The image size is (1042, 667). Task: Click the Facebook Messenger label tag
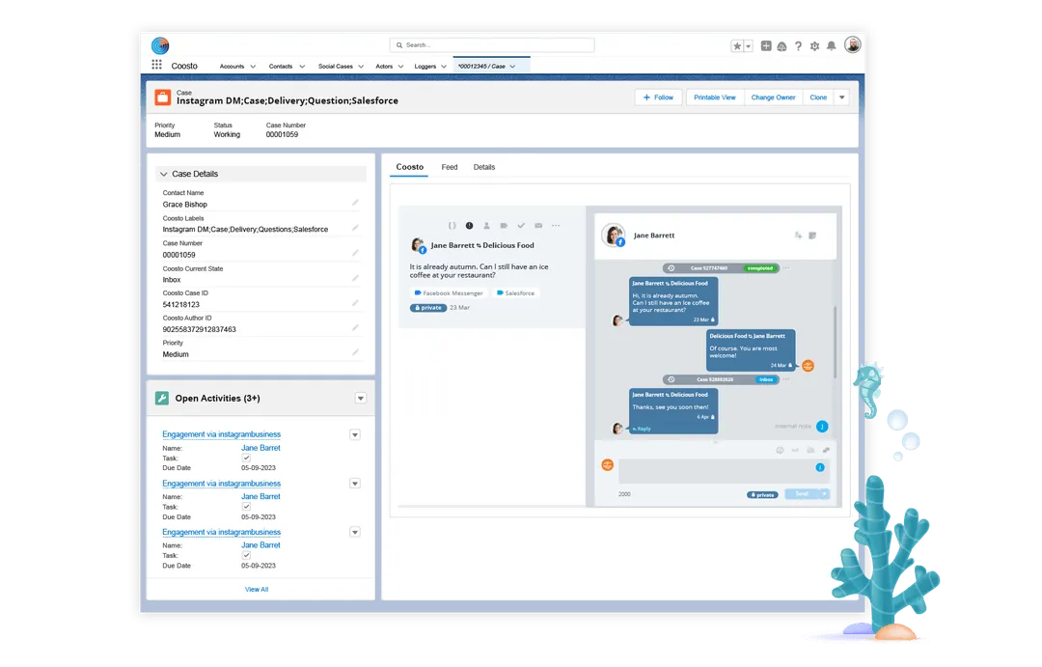pyautogui.click(x=449, y=293)
